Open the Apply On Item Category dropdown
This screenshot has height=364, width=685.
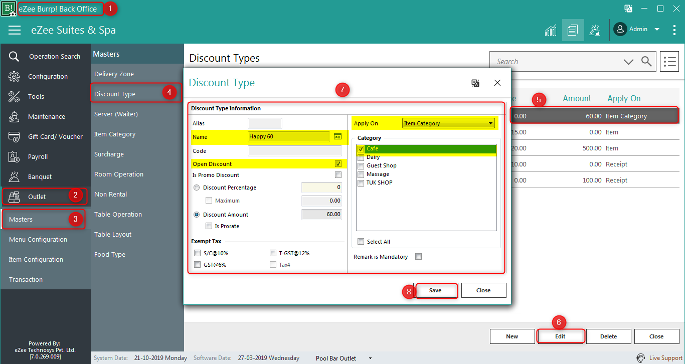tap(448, 123)
